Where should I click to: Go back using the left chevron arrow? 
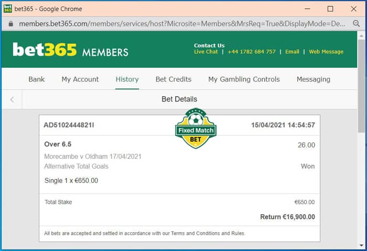pyautogui.click(x=12, y=100)
